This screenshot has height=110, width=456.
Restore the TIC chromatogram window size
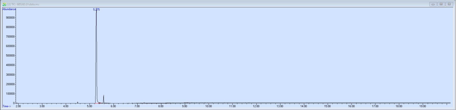click(441, 4)
